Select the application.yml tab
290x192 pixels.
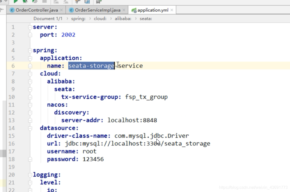tap(152, 10)
